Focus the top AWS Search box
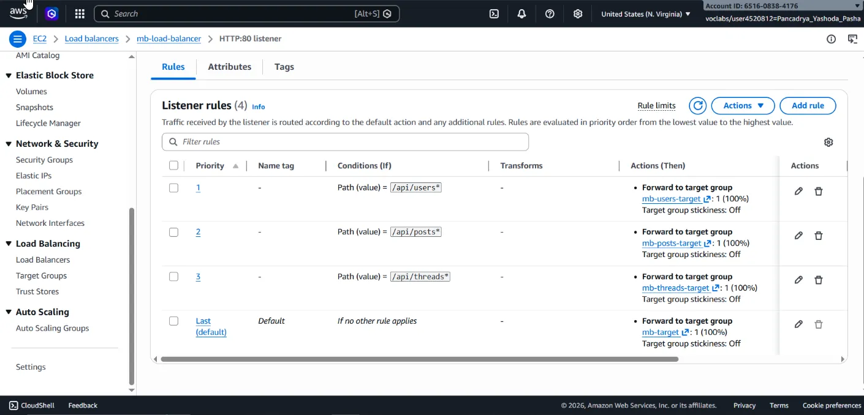 [246, 13]
